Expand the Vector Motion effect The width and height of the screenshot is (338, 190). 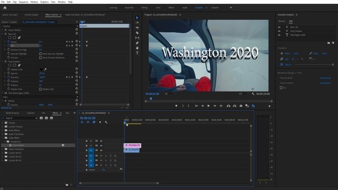click(3, 30)
